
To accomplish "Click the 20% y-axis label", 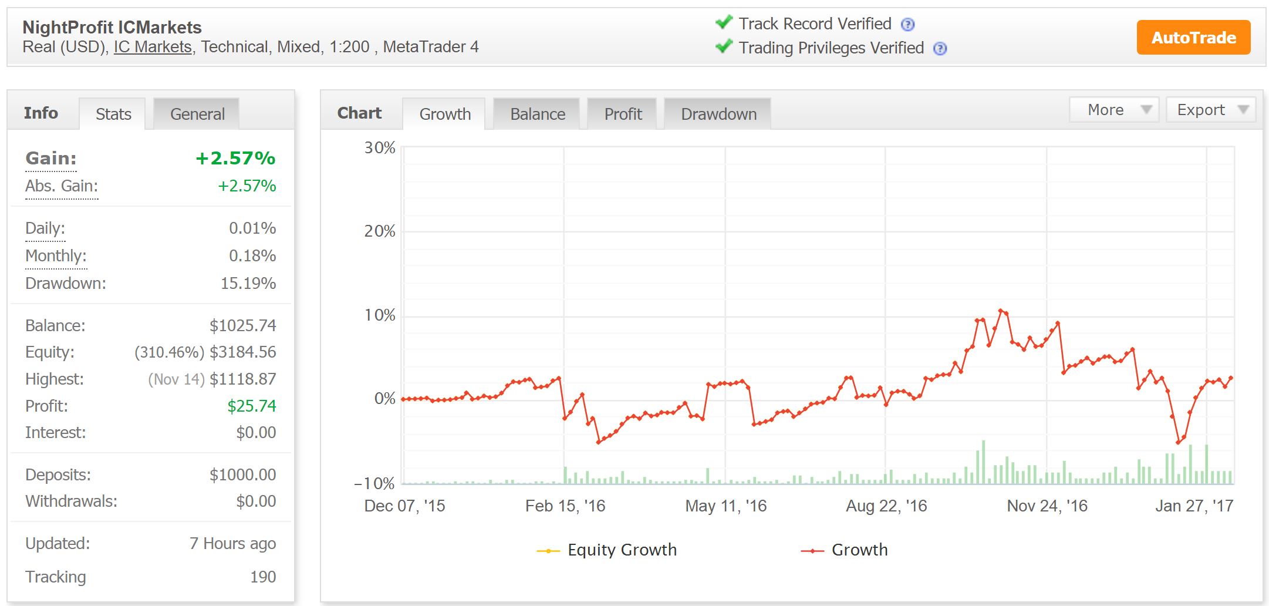I will pyautogui.click(x=380, y=231).
